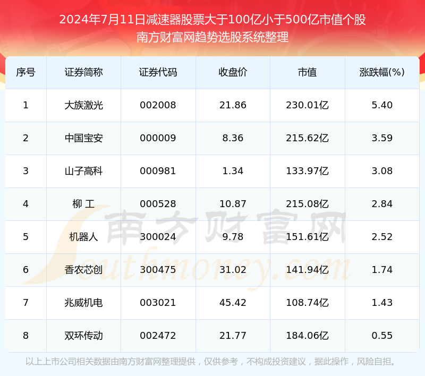This screenshot has width=425, height=376.
Task: Click the closing price '8.36'
Action: tap(233, 138)
